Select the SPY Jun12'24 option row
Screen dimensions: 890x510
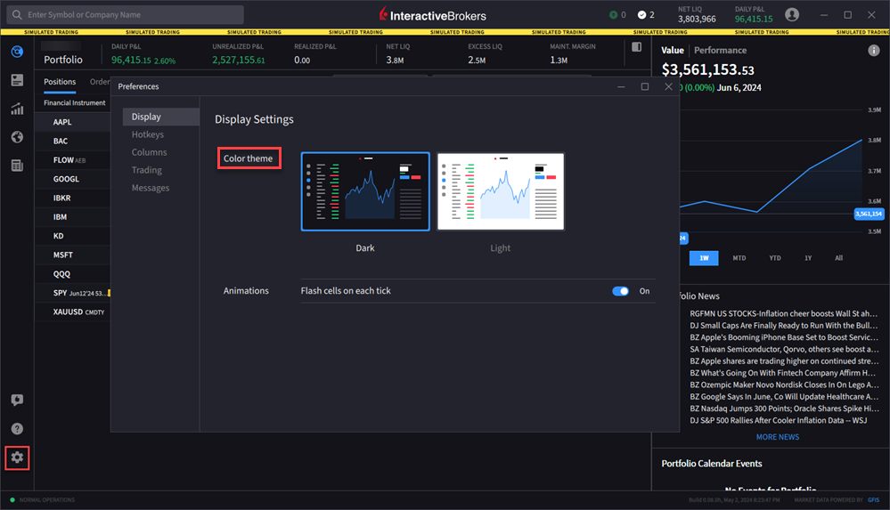click(73, 293)
